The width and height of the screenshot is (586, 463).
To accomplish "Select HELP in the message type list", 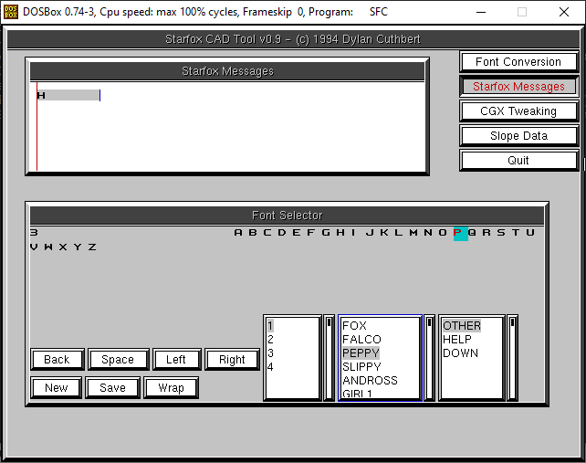I will [x=457, y=340].
